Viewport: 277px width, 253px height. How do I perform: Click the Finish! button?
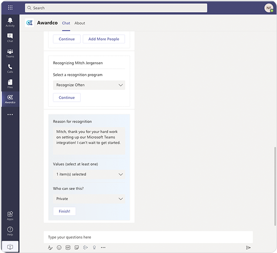pyautogui.click(x=64, y=211)
